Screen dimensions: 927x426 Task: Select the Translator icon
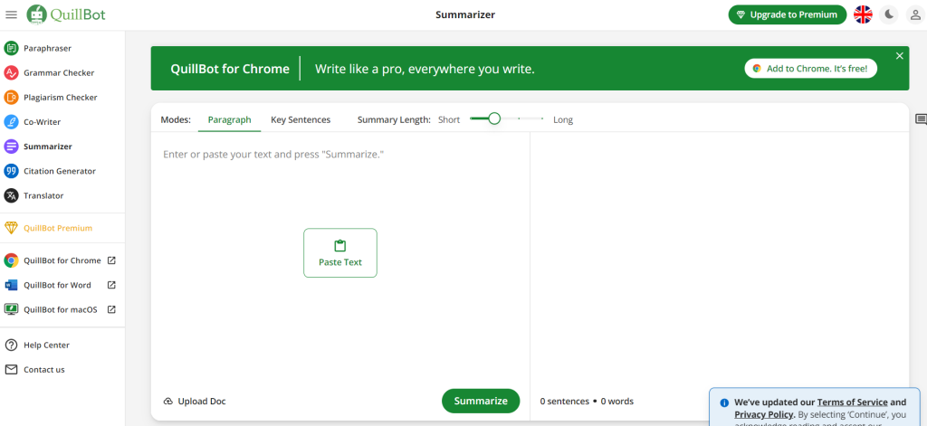[11, 195]
